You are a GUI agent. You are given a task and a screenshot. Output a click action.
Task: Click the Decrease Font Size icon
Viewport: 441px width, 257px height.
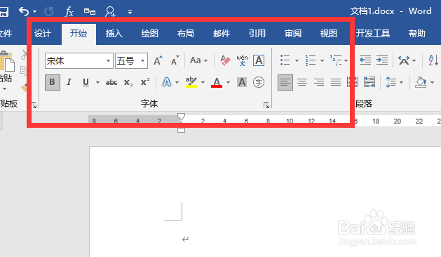(175, 60)
